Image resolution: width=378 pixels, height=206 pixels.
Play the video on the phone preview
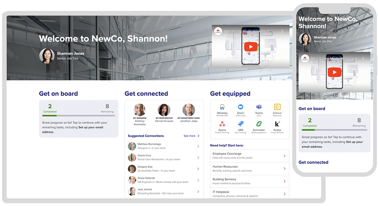point(335,72)
